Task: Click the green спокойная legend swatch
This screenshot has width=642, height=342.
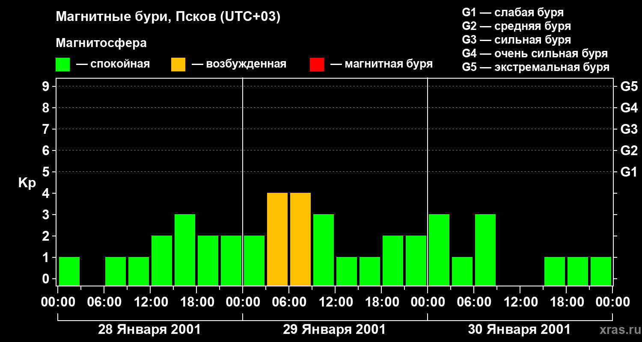Action: pos(62,64)
